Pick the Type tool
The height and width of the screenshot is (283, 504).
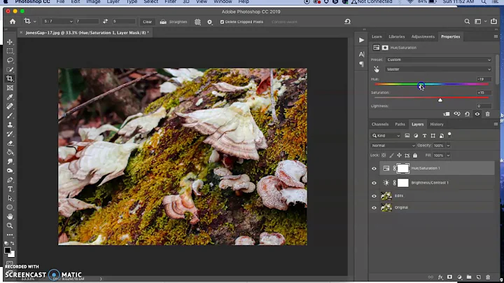pyautogui.click(x=10, y=189)
